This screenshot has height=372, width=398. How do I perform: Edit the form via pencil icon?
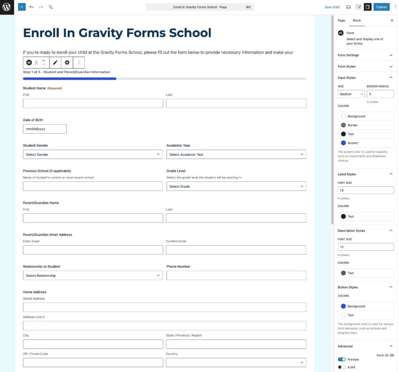(55, 63)
